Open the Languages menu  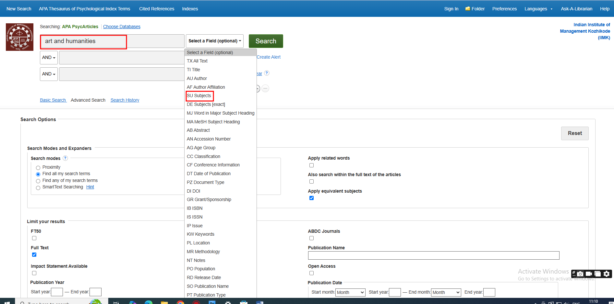pyautogui.click(x=538, y=9)
